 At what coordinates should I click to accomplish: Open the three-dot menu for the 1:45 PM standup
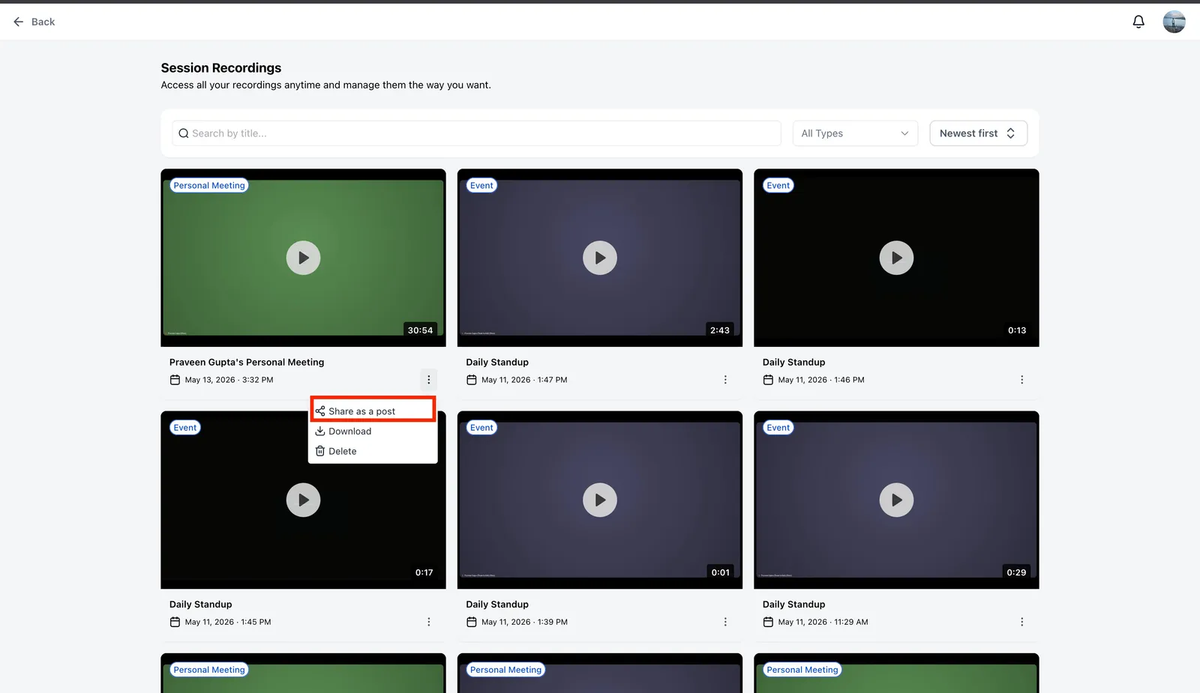(428, 622)
